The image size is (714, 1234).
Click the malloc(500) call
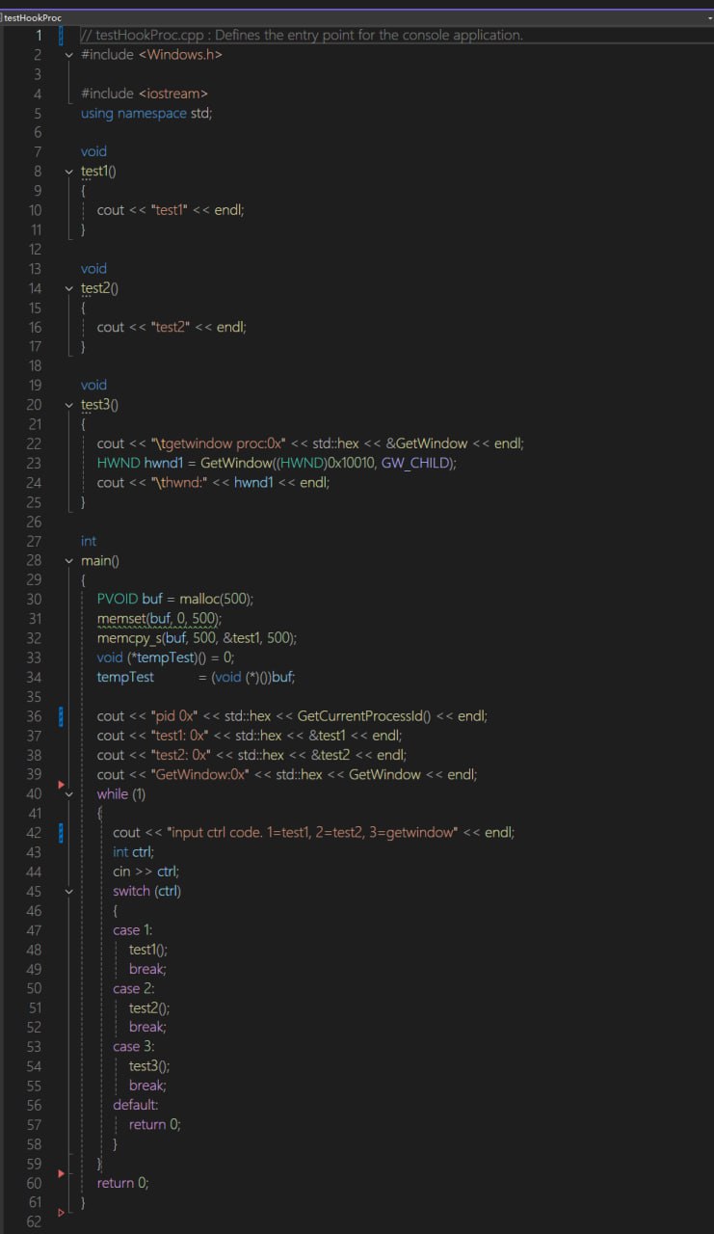point(216,600)
